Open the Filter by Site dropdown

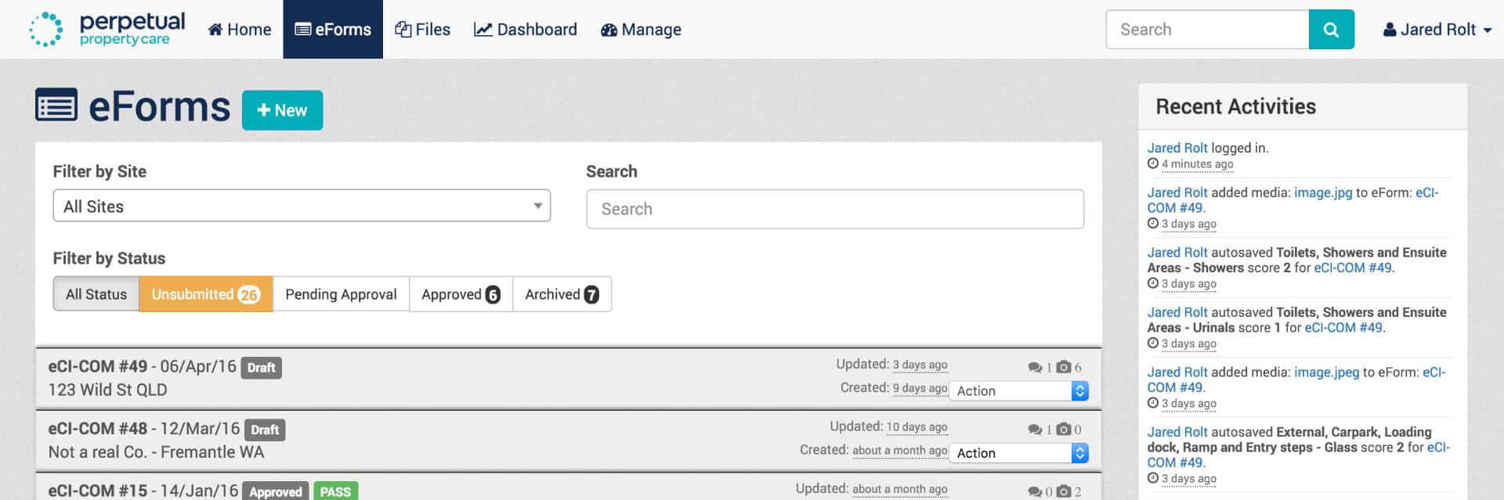[302, 206]
